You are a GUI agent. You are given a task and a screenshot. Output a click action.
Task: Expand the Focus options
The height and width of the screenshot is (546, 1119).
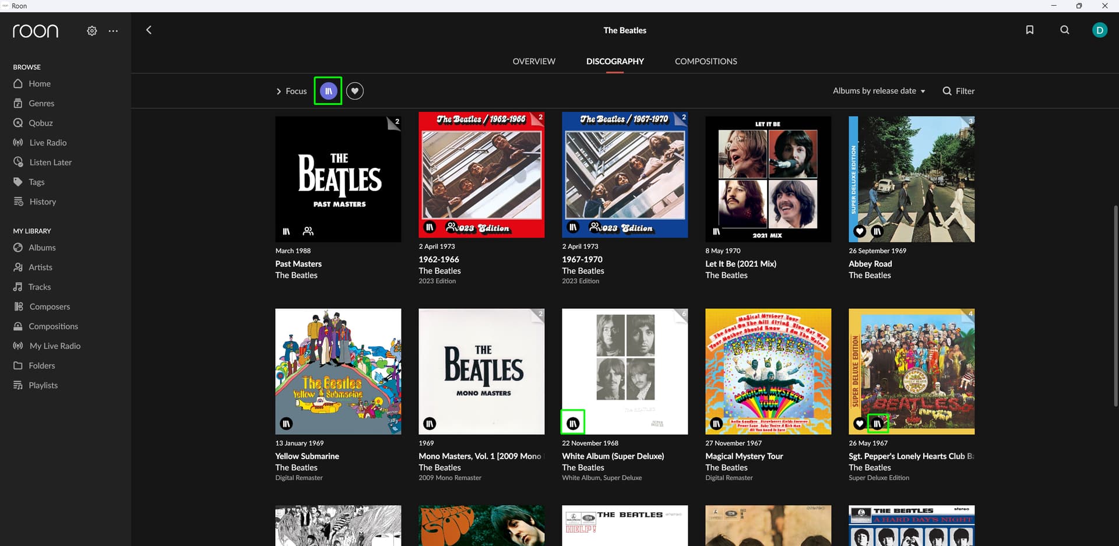click(x=291, y=91)
